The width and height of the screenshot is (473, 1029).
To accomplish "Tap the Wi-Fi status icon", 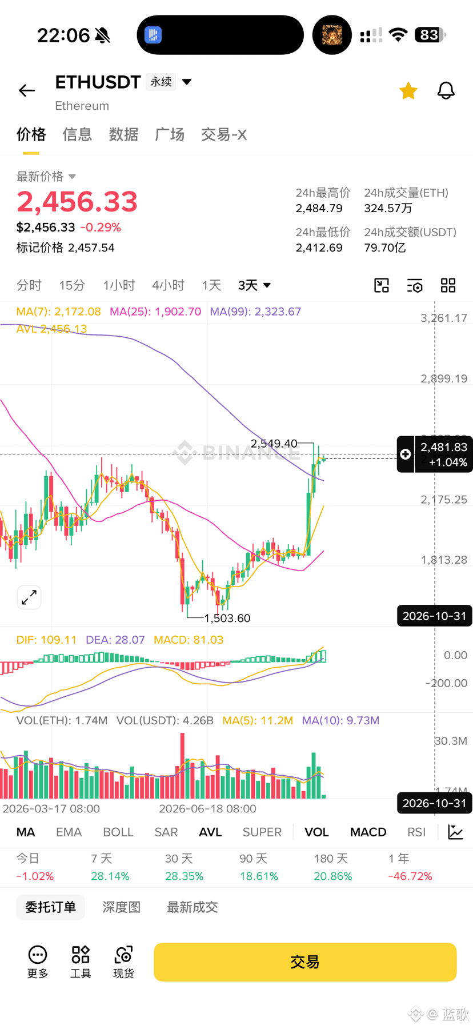I will click(x=398, y=35).
